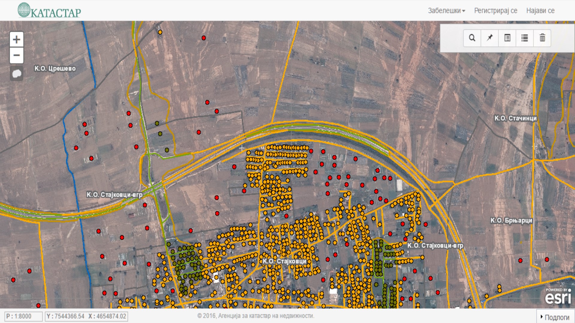This screenshot has width=575, height=323.
Task: Click the magnifying glass search tool
Action: [x=472, y=38]
